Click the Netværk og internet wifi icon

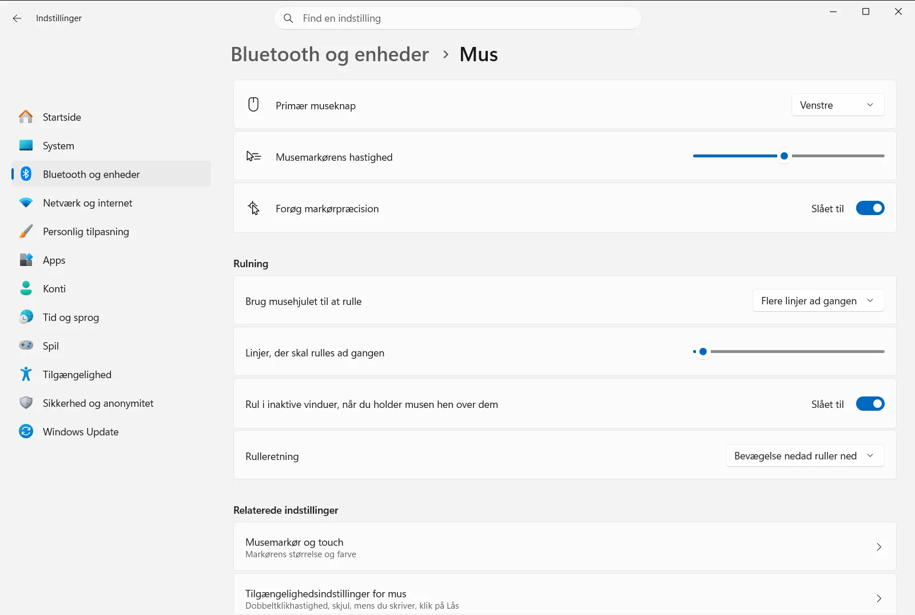click(26, 203)
